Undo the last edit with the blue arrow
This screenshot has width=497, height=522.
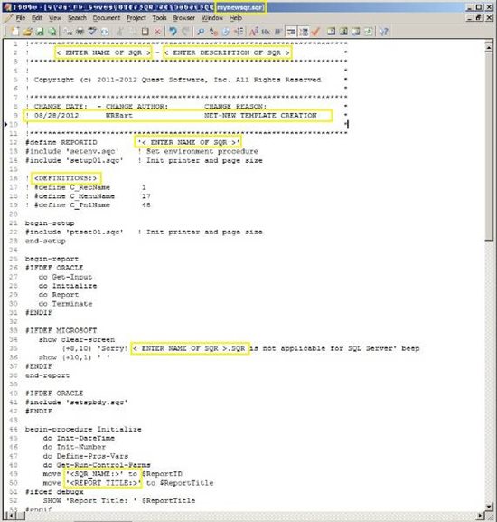[x=173, y=32]
